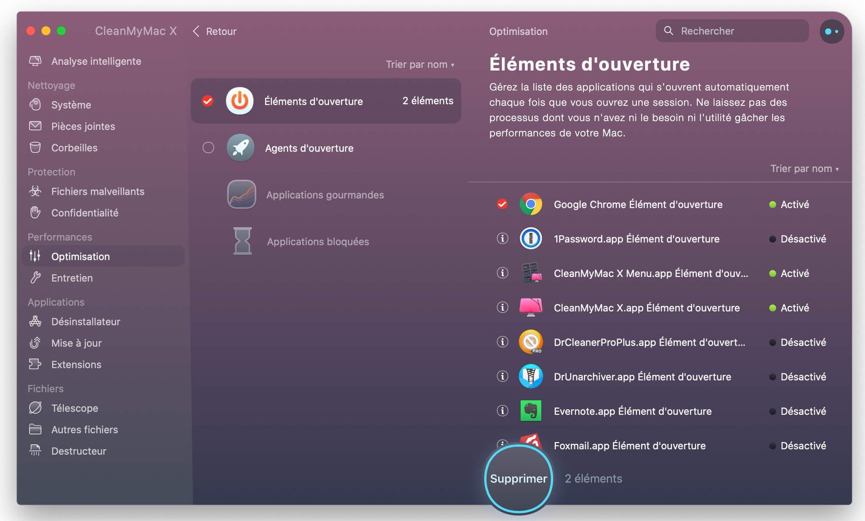This screenshot has width=865, height=521.
Task: Click the Evernote app icon
Action: pos(531,411)
